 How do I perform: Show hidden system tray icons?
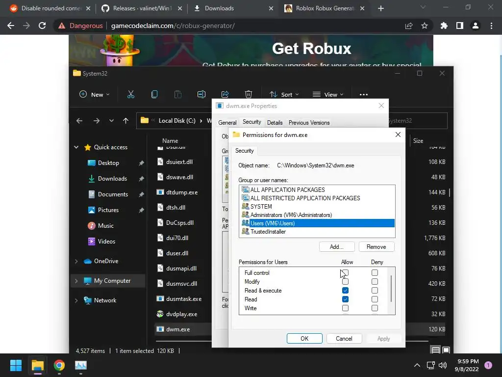click(417, 365)
